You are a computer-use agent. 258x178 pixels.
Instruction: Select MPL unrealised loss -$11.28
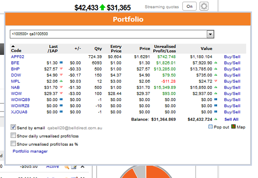click(x=168, y=81)
